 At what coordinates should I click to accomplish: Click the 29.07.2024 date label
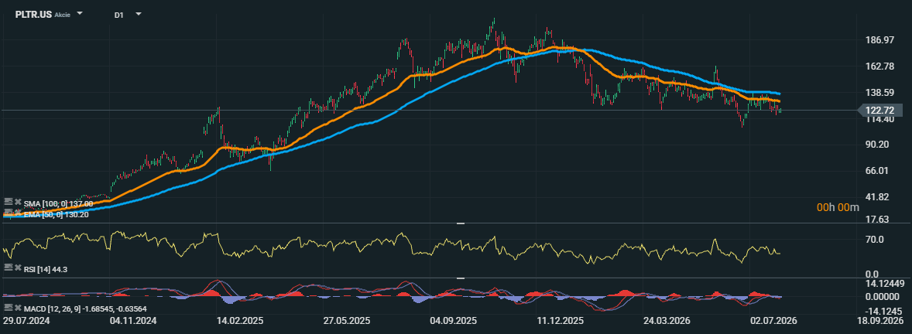tap(26, 321)
